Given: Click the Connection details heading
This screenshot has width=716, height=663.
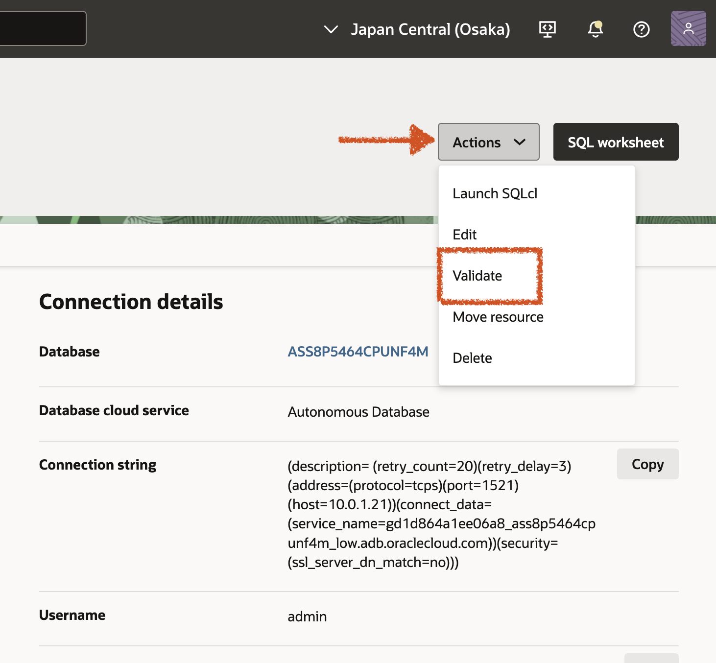Looking at the screenshot, I should coord(131,302).
